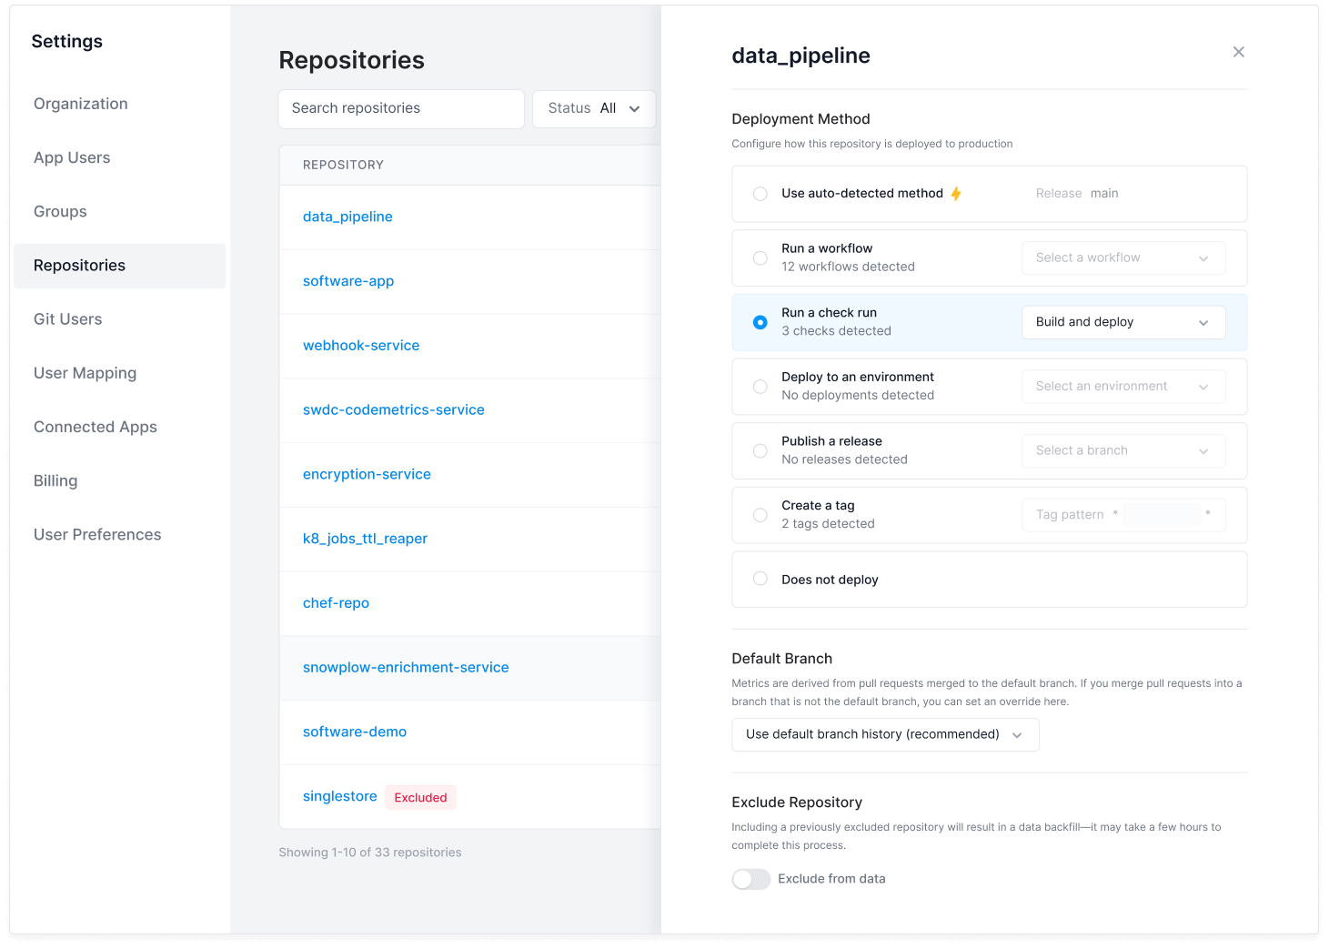Image resolution: width=1329 pixels, height=949 pixels.
Task: Select the 'Does not deploy' radio button
Action: 760,579
